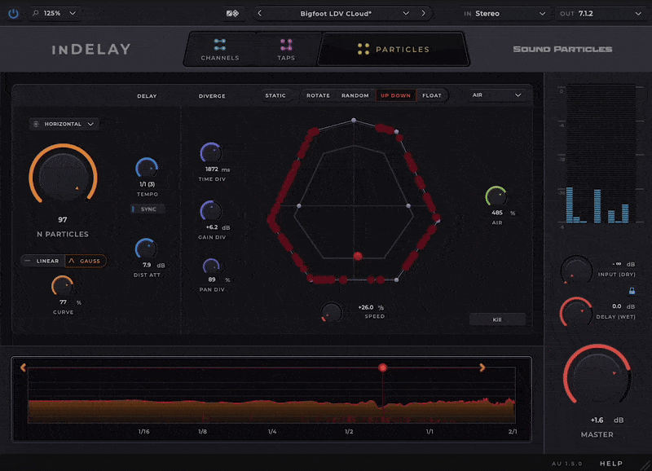Click the Pan Div value 89 %
The height and width of the screenshot is (471, 652).
pyautogui.click(x=218, y=280)
